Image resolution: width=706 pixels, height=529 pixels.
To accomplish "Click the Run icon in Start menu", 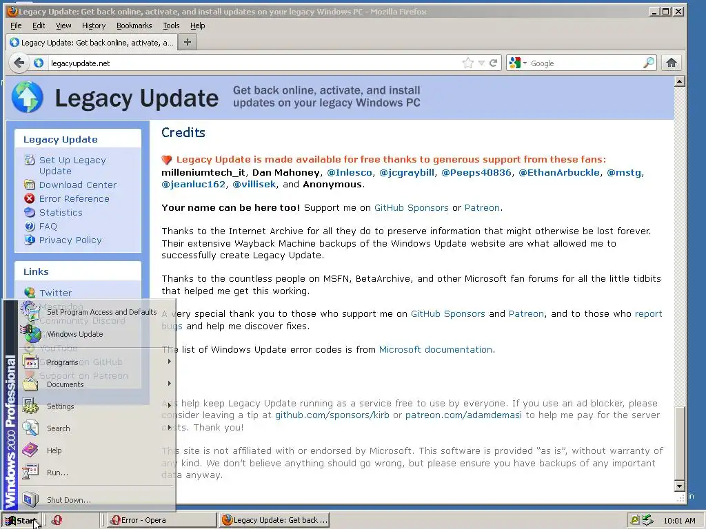I will (30, 473).
